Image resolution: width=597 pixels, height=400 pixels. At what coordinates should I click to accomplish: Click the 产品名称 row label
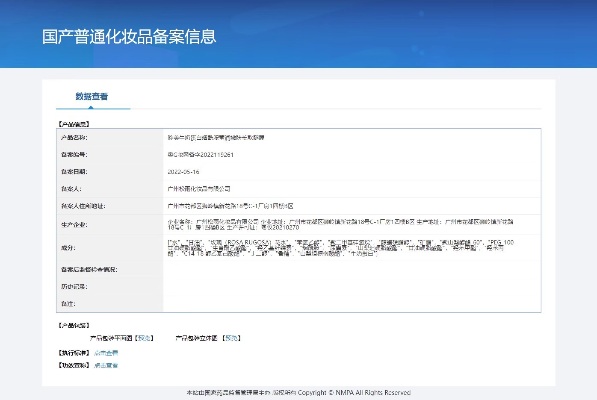click(x=74, y=138)
